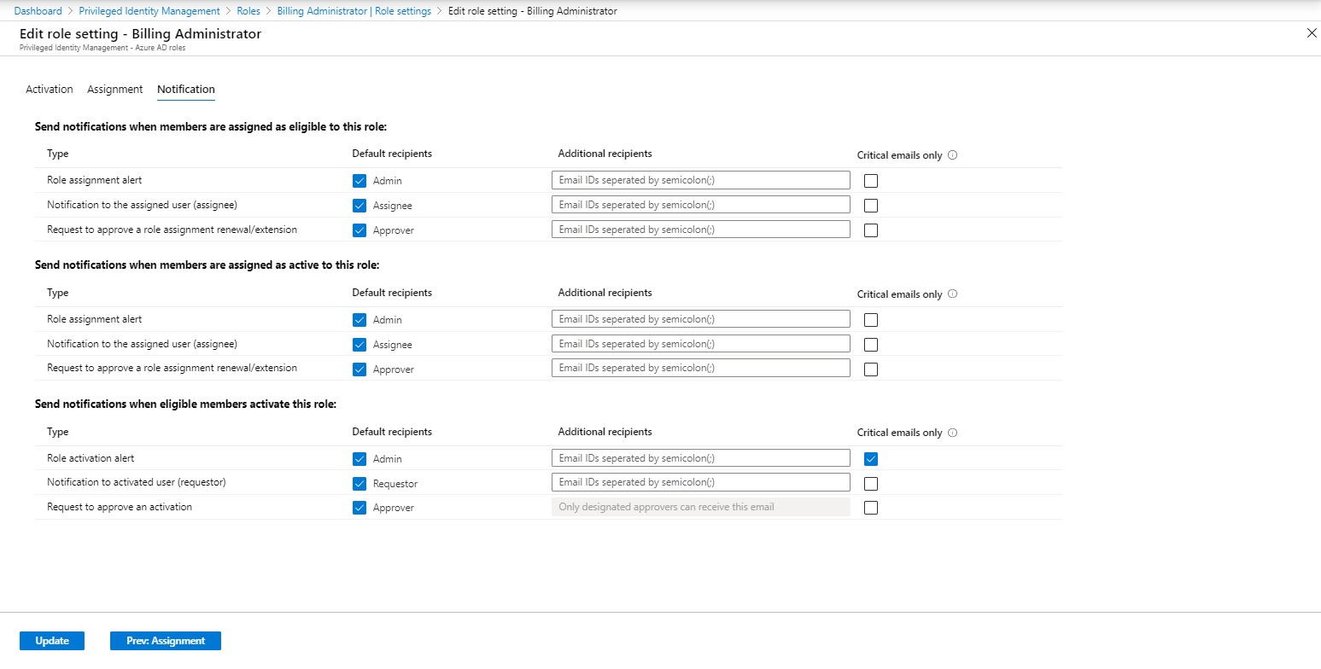Disable Critical emails only for Role activation alert
Image resolution: width=1321 pixels, height=669 pixels.
pyautogui.click(x=871, y=459)
